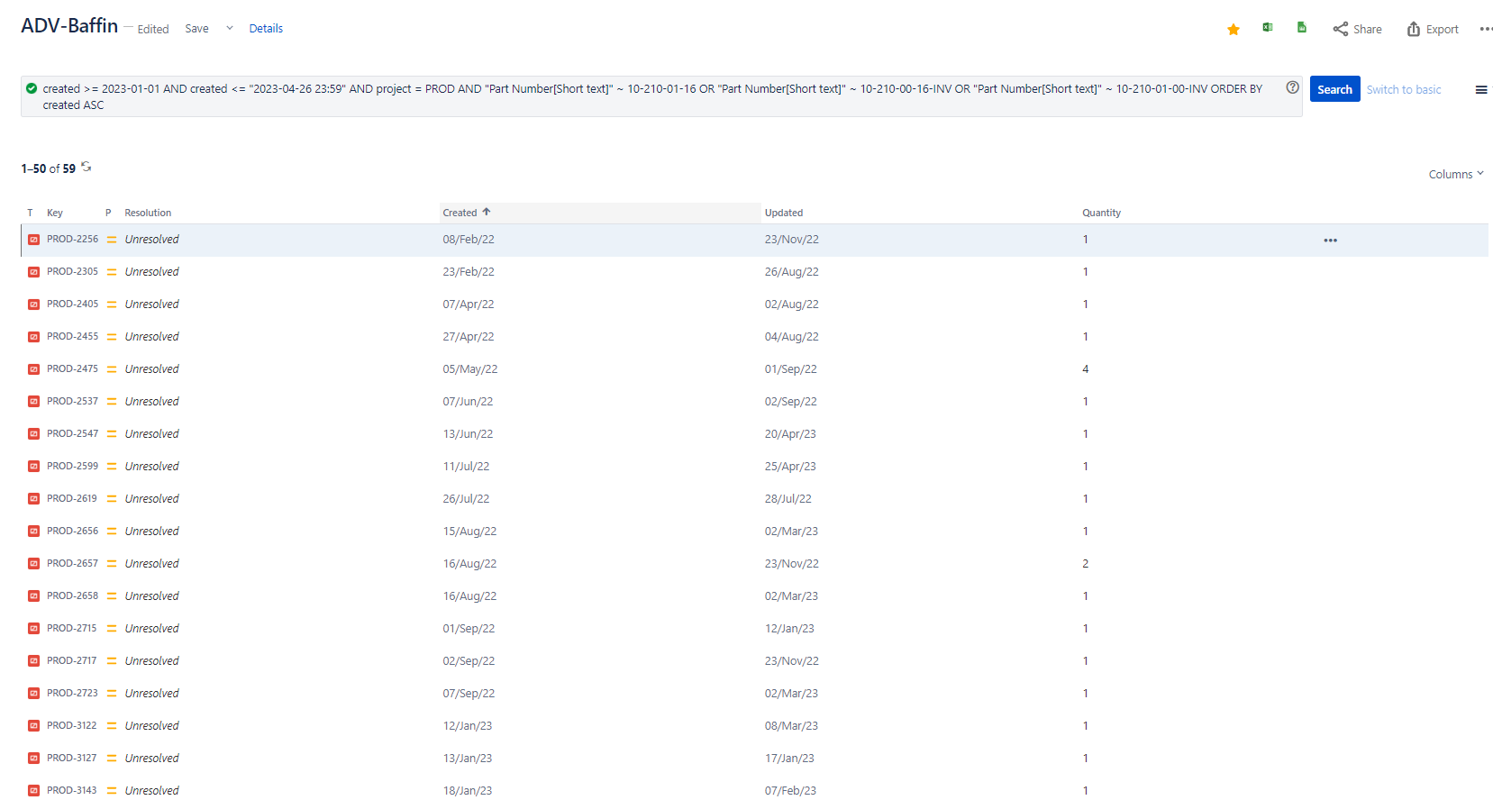Click priority icon for PROD-2455
Image resolution: width=1493 pixels, height=809 pixels.
point(112,337)
